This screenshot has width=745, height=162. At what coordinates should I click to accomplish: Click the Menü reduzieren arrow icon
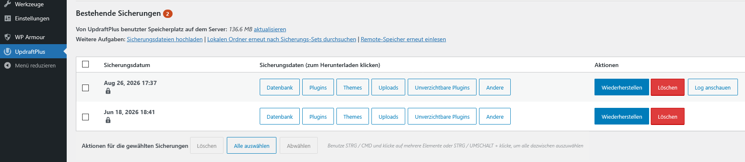click(8, 65)
